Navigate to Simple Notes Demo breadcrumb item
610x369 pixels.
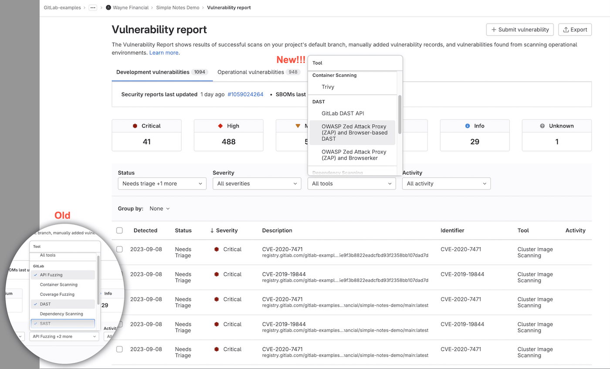[178, 7]
